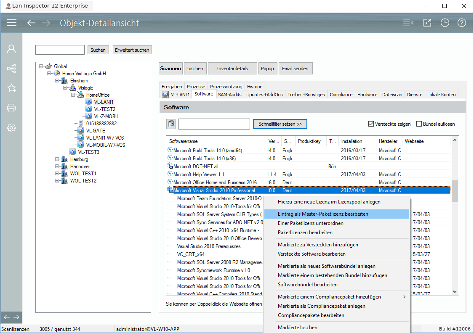474x333 pixels.
Task: Click the Global root icon in tree
Action: pos(49,66)
